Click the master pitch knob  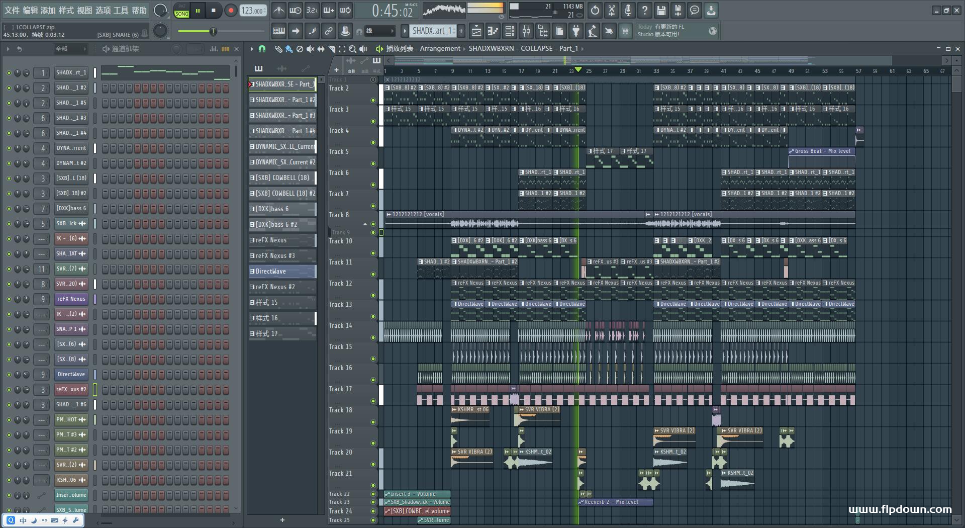pos(160,31)
